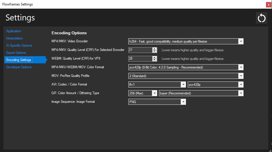Click the reset settings circular arrow icon
The height and width of the screenshot is (152, 272).
click(x=261, y=18)
